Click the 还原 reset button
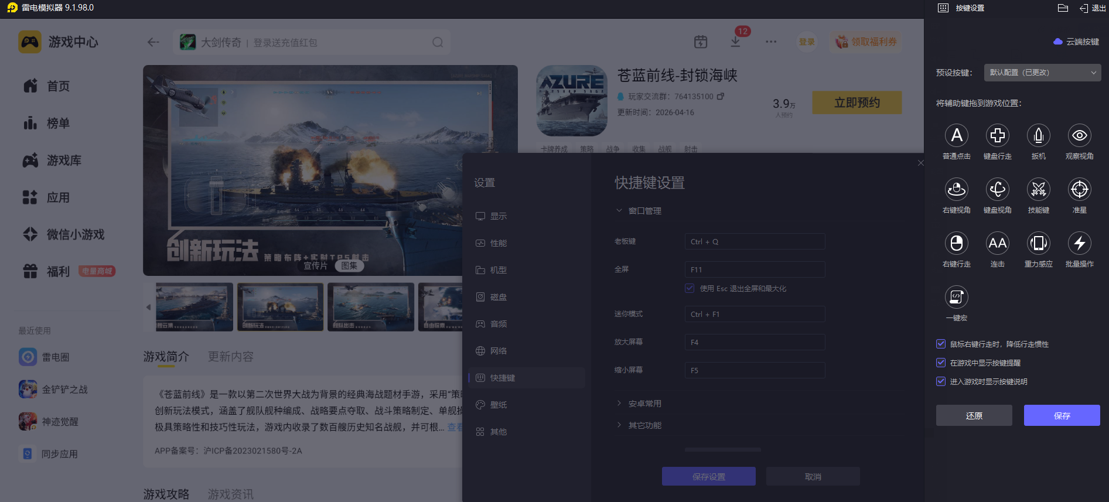This screenshot has width=1109, height=502. (974, 415)
